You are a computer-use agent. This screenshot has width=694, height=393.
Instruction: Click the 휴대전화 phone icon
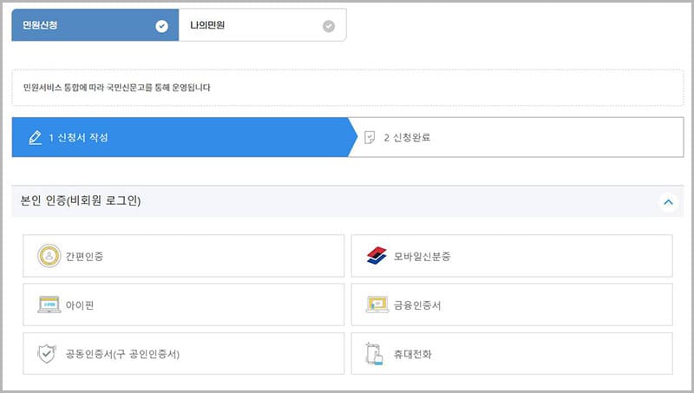(375, 354)
